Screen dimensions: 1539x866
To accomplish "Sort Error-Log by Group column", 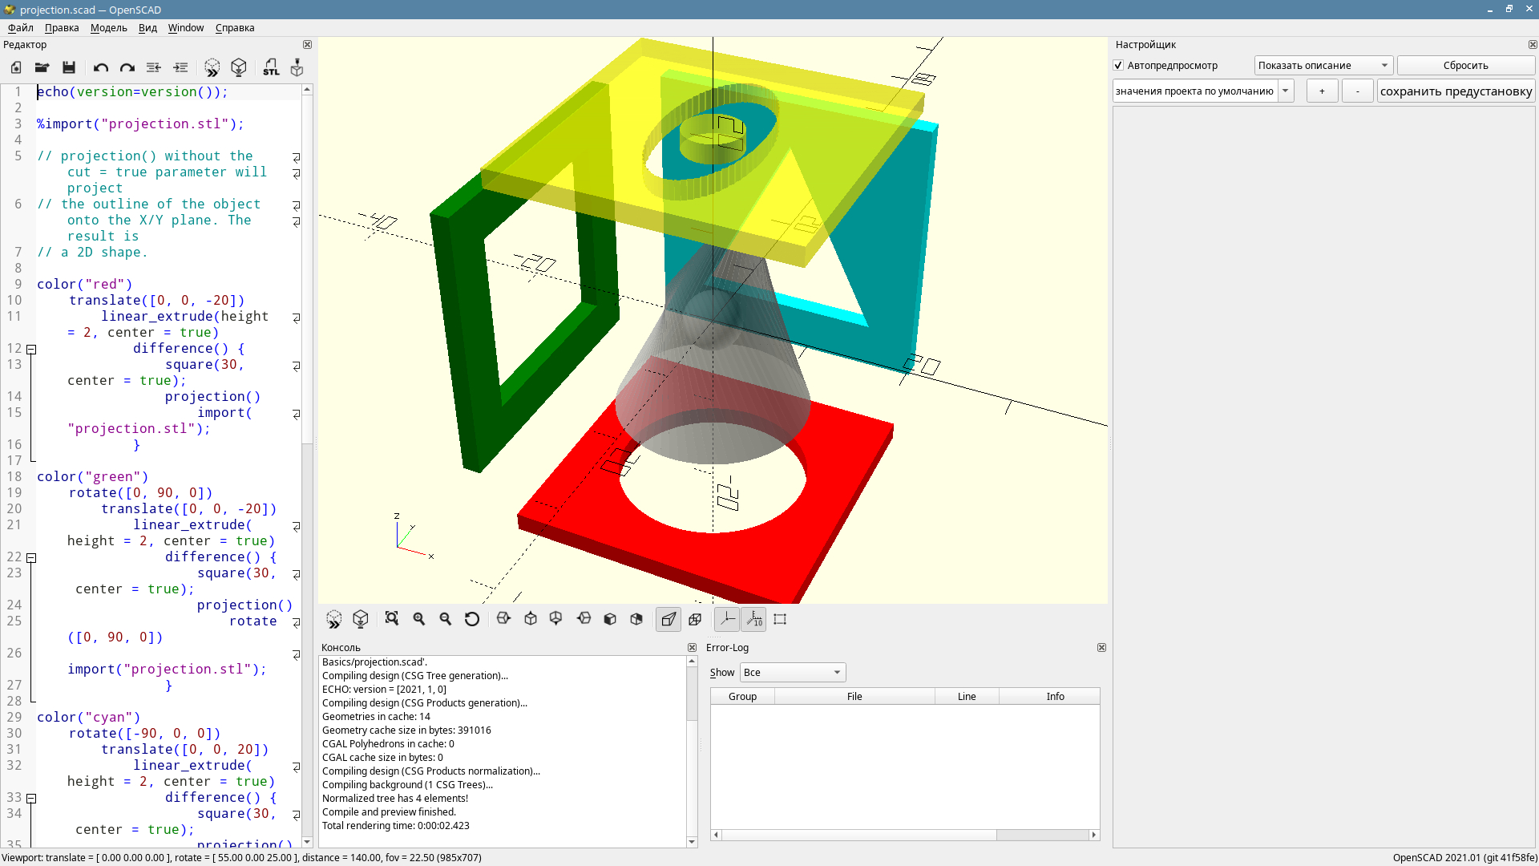I will click(x=742, y=697).
